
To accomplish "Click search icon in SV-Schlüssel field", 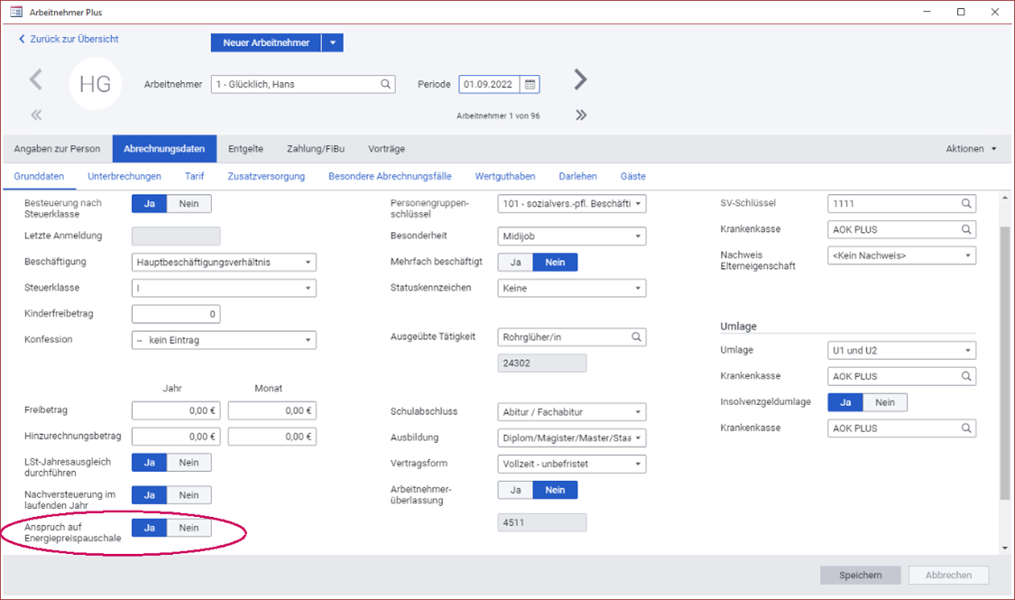I will (x=966, y=204).
